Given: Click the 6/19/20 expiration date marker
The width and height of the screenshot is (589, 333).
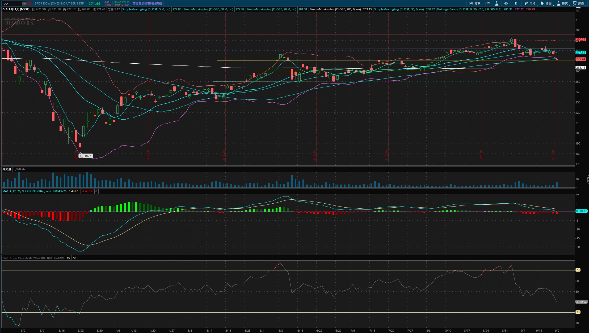Looking at the screenshot, I should tap(315, 155).
